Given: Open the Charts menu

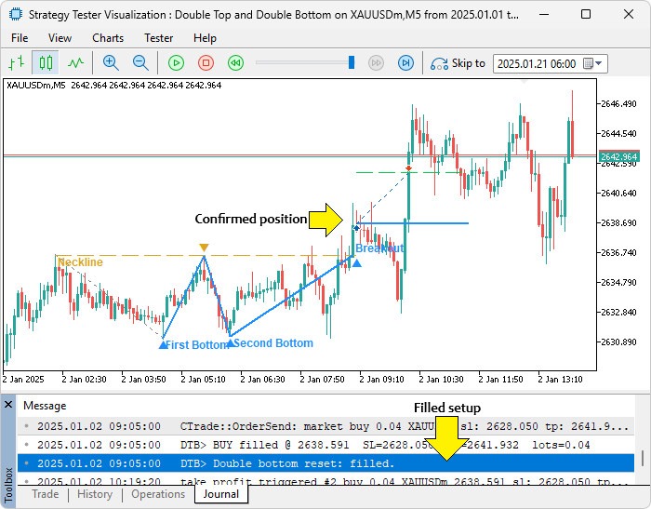Looking at the screenshot, I should (x=108, y=38).
